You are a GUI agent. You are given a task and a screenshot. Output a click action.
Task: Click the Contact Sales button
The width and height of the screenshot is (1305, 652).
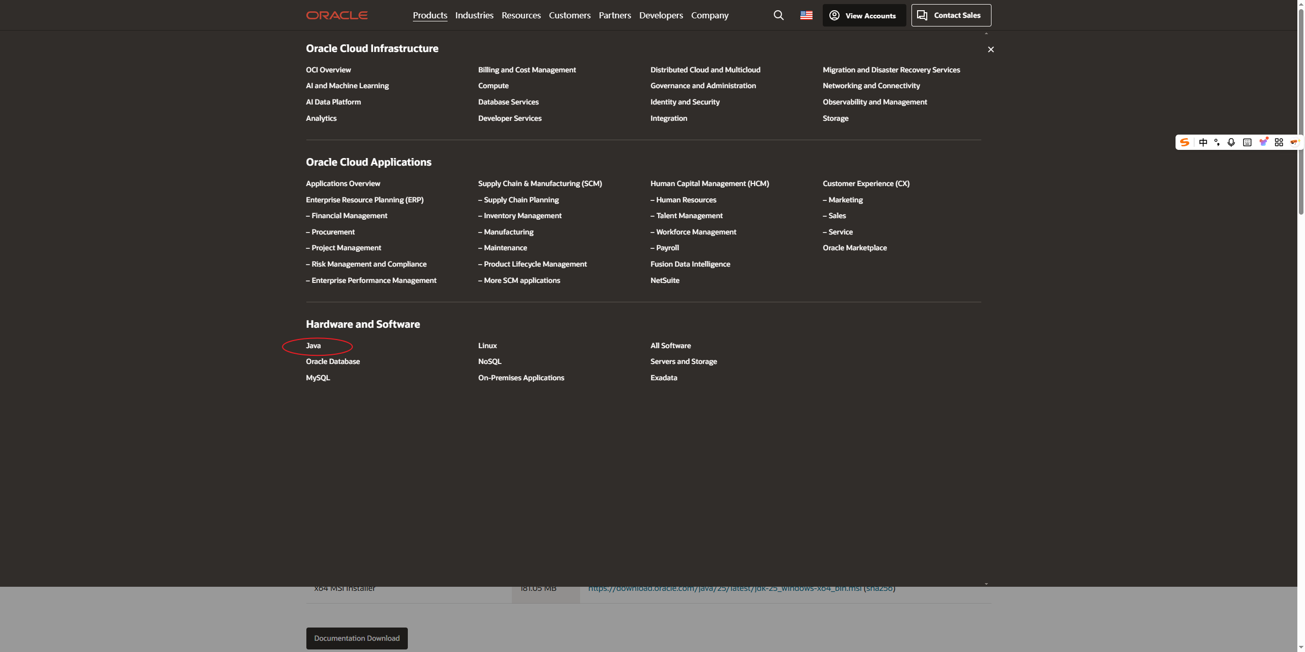[951, 15]
